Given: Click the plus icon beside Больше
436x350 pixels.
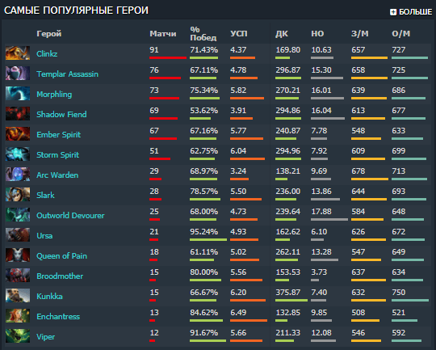Looking at the screenshot, I should click(x=393, y=12).
